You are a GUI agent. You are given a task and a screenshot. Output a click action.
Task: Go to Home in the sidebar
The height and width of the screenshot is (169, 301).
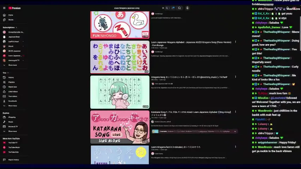8,15
